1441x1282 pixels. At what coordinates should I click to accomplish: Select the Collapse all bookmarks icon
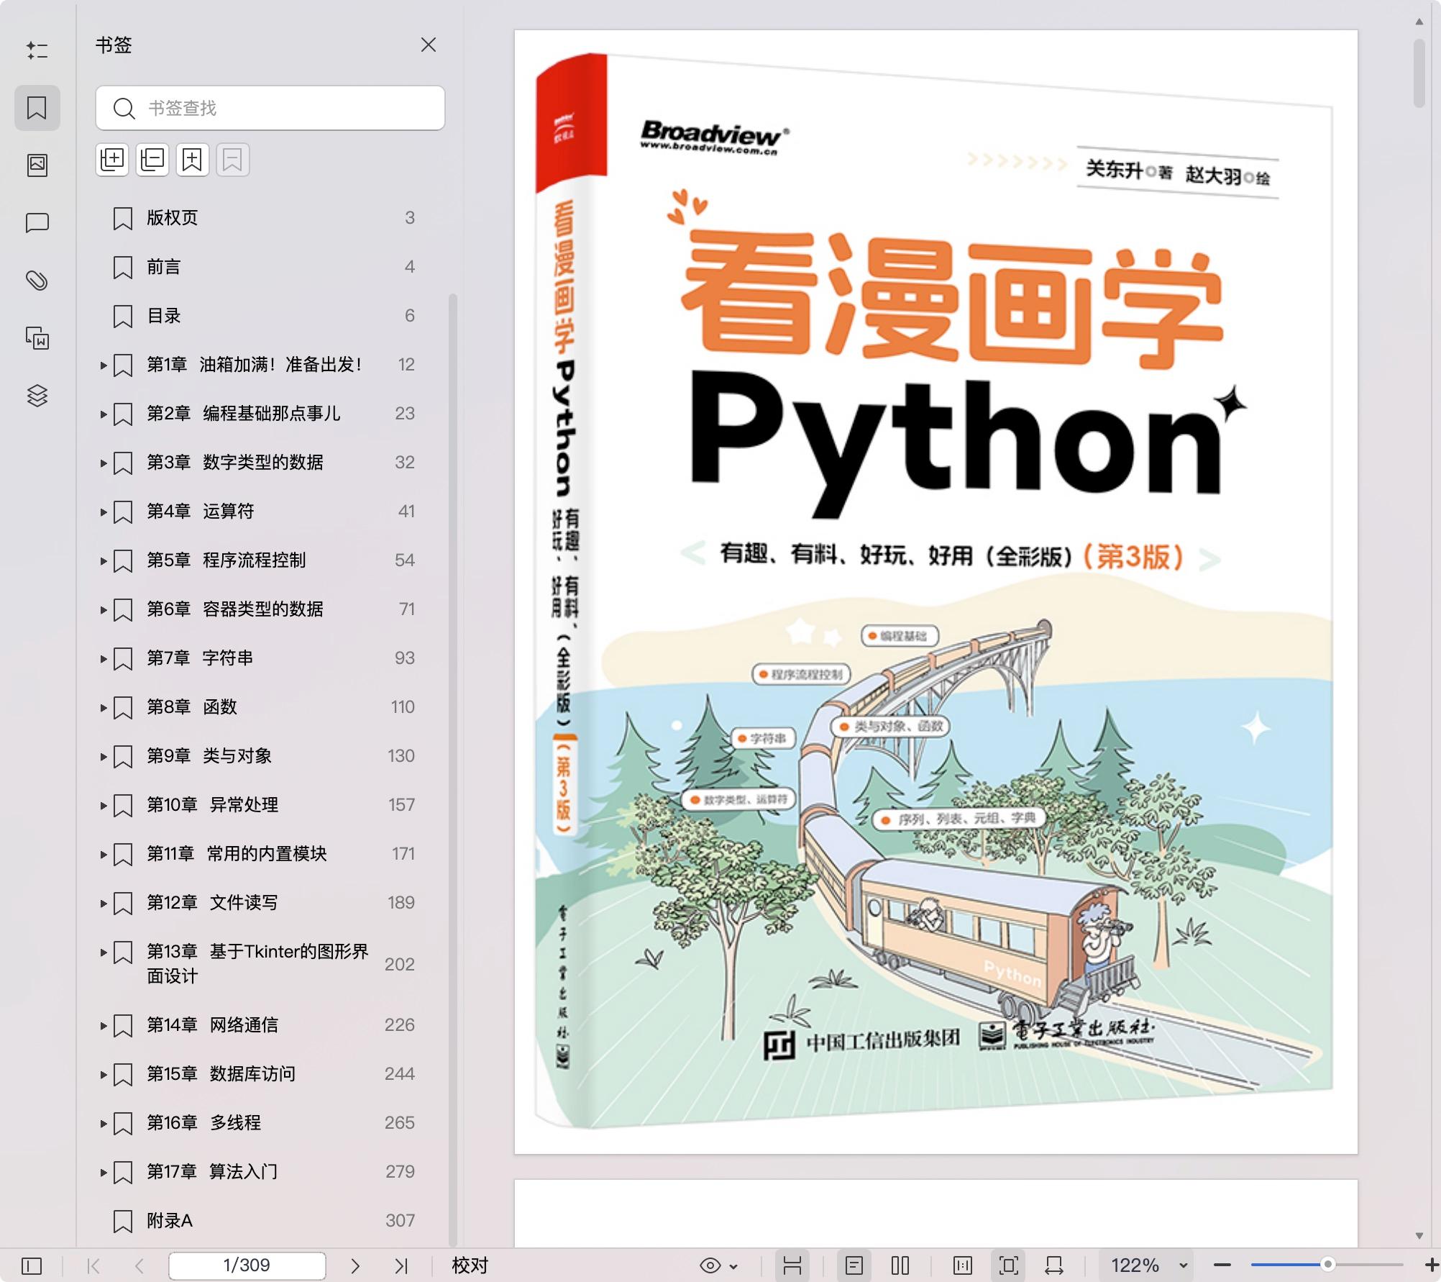(x=152, y=160)
